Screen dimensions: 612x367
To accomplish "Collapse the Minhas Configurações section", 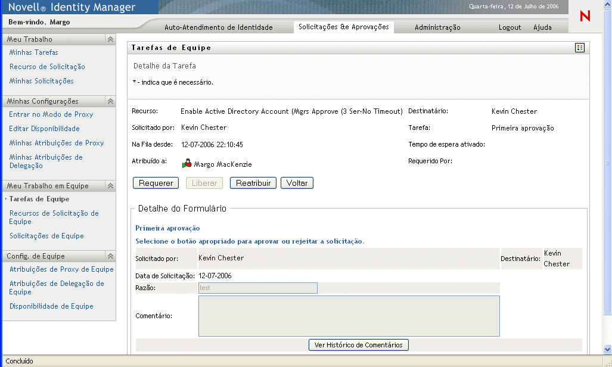I will 110,101.
